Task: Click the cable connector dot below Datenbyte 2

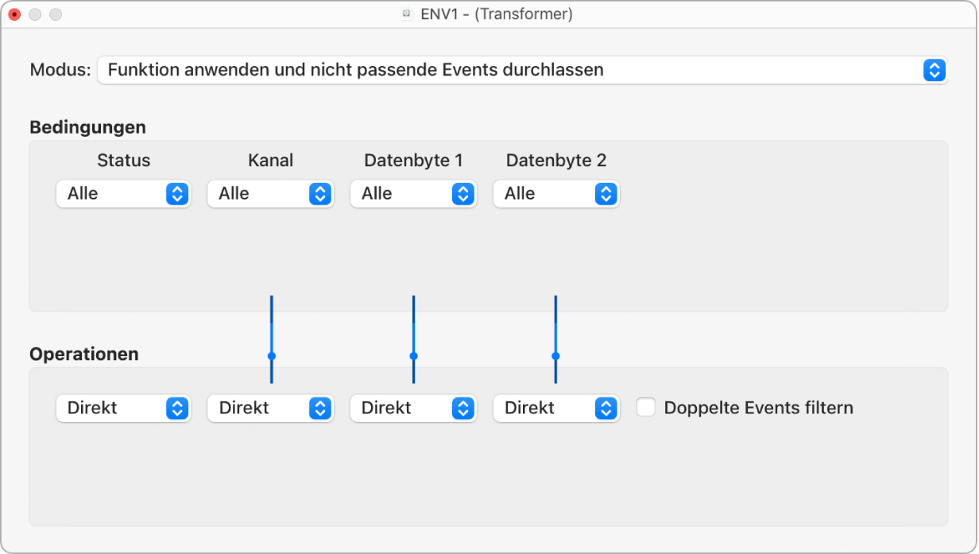Action: (x=556, y=356)
